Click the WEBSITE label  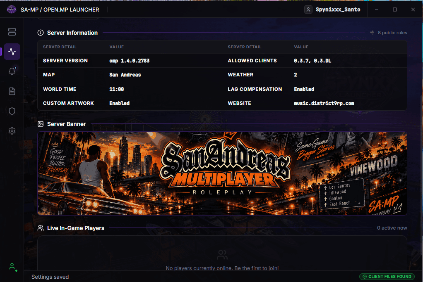tap(239, 103)
